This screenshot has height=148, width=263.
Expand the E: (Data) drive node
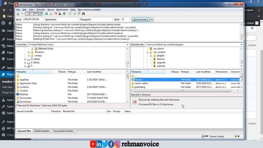(25, 62)
